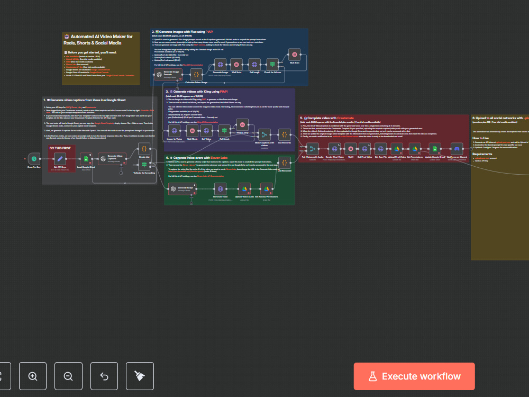This screenshot has height=397, width=529.
Task: Select the Wait 3min node
Action: tap(236, 65)
